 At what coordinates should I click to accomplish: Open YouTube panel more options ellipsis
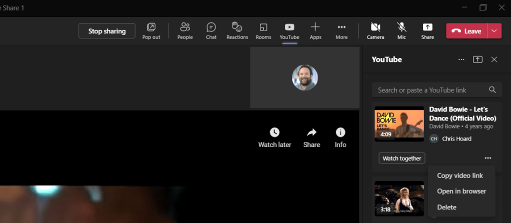(461, 59)
